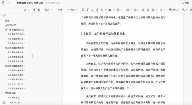Go to section 3.2 拓跋珪迁都平

point(17,75)
